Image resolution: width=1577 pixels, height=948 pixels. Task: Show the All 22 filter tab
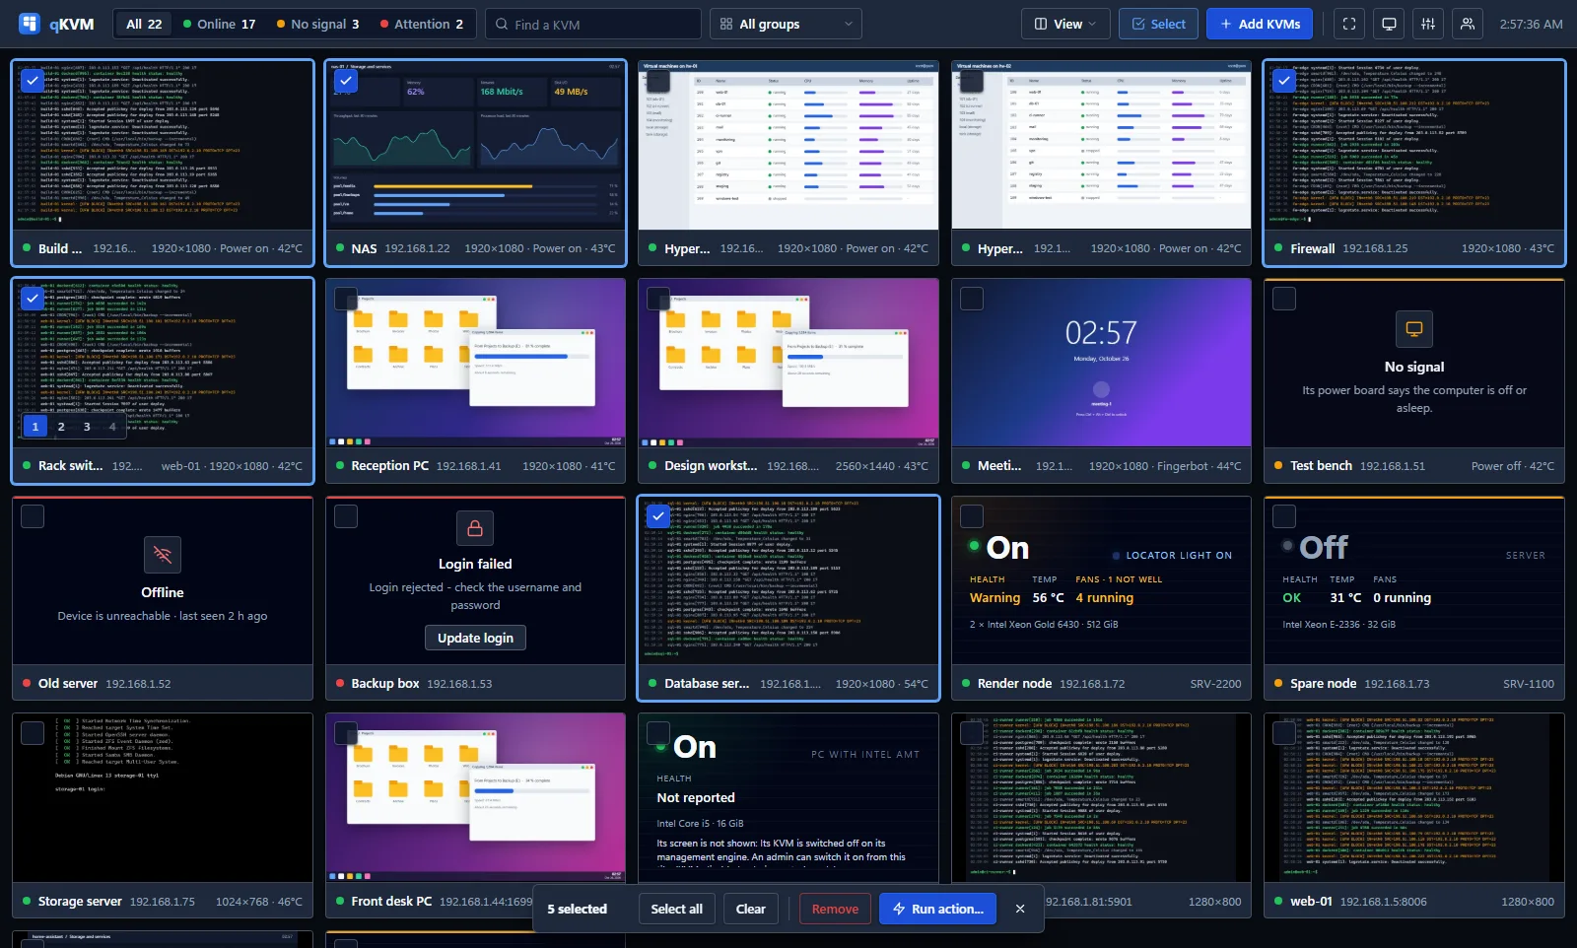tap(144, 24)
